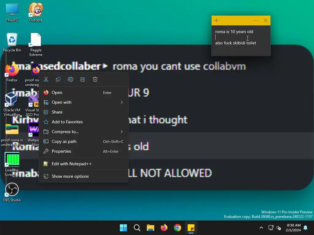Open File Explorer from taskbar
Image resolution: width=314 pixels, height=235 pixels.
coord(150,228)
